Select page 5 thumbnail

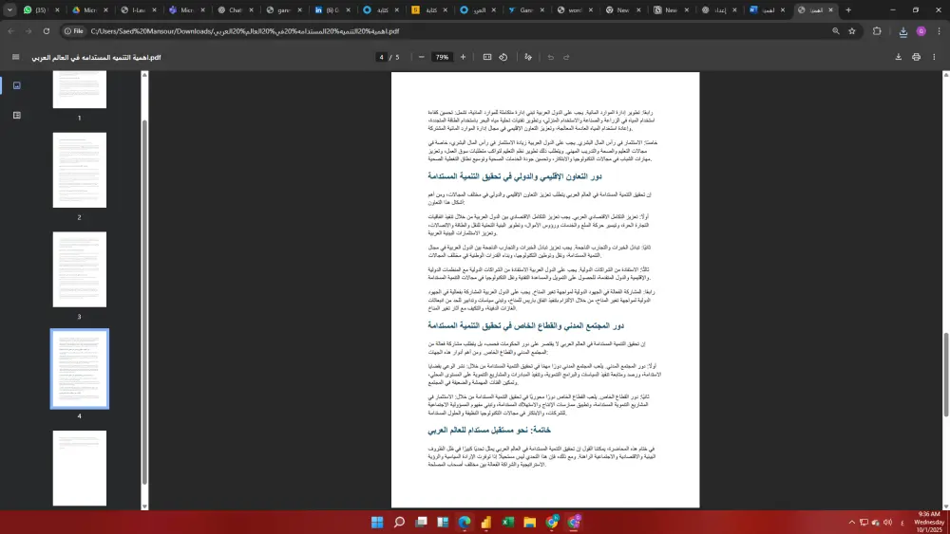coord(80,468)
